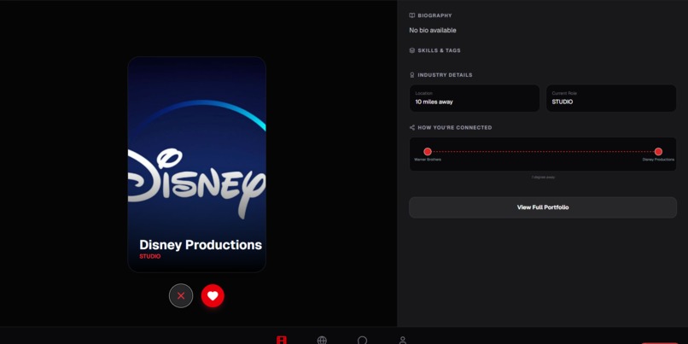This screenshot has width=688, height=344.
Task: Click the Skills & Tags layers icon
Action: [412, 50]
